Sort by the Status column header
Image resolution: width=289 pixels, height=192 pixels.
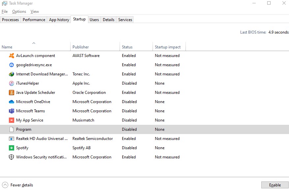pos(136,47)
